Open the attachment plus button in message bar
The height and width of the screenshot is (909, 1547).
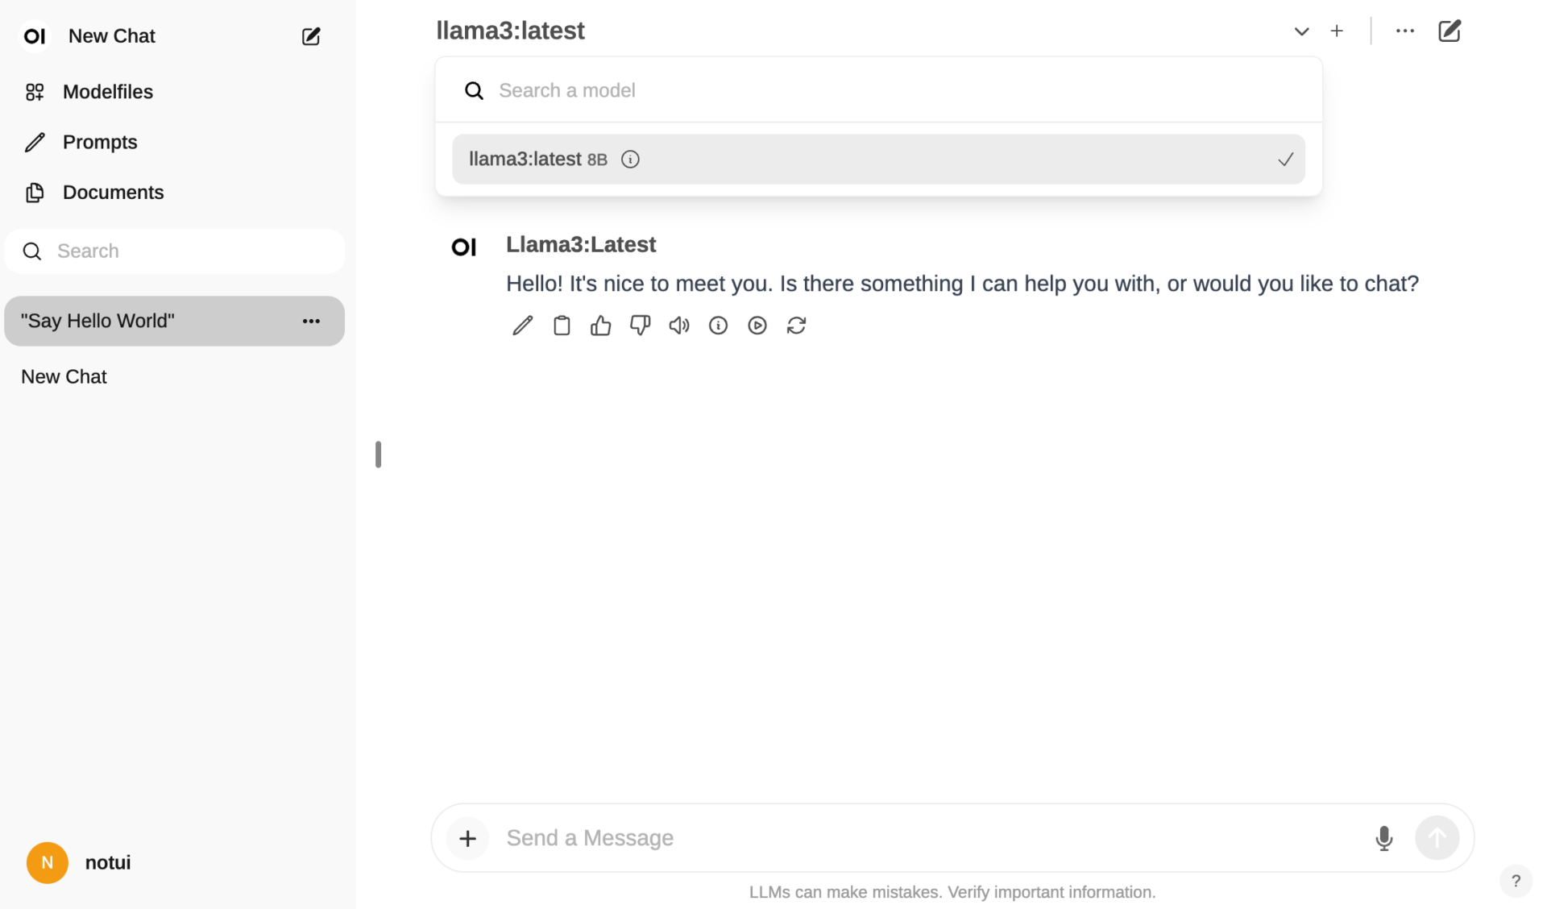pos(467,838)
